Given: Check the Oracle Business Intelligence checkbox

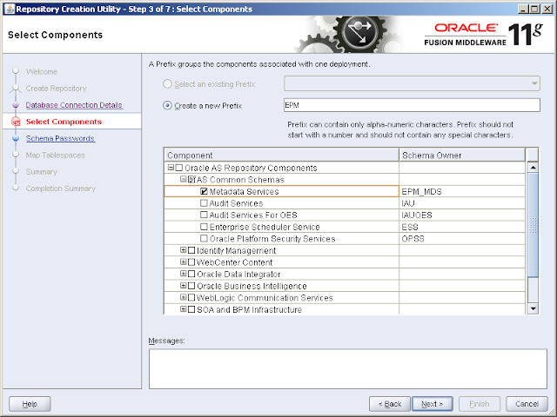Looking at the screenshot, I should (x=191, y=286).
